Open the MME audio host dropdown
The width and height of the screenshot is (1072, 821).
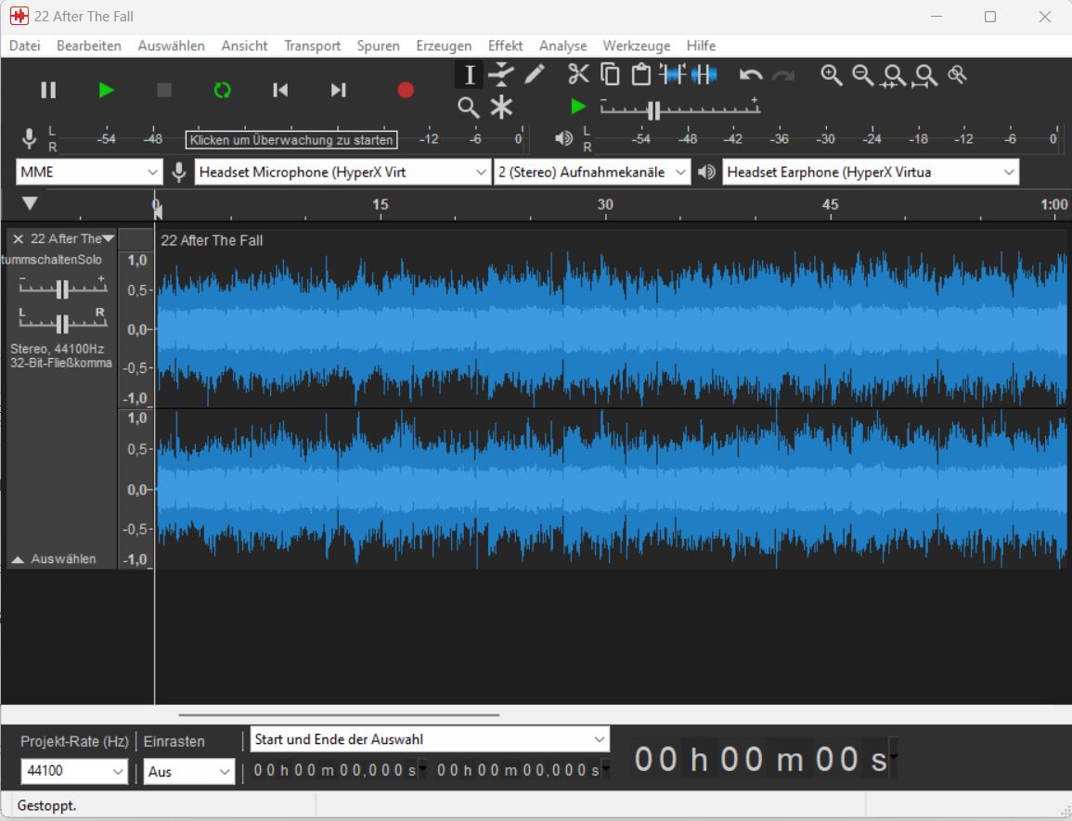pos(89,172)
